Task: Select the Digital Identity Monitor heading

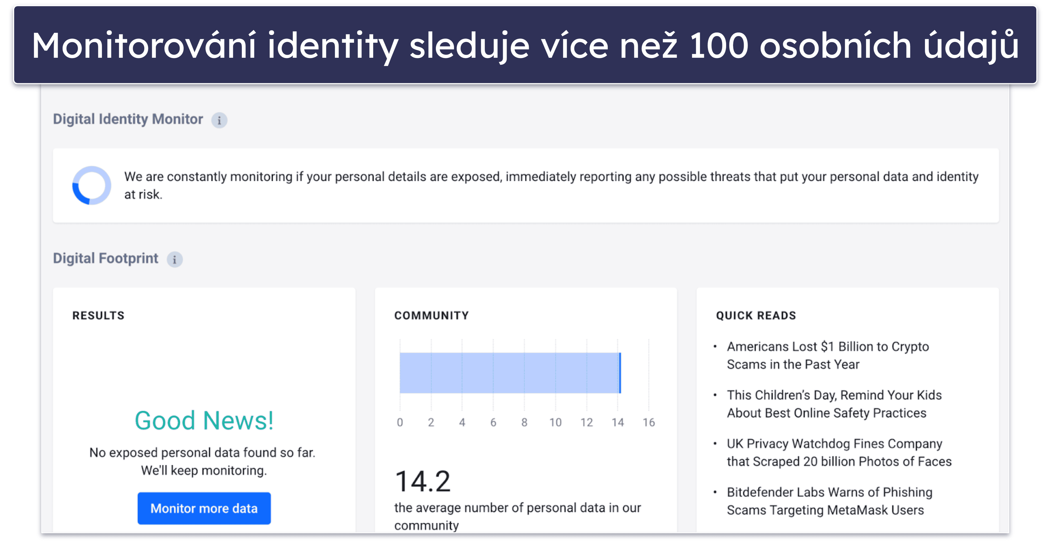Action: pyautogui.click(x=128, y=119)
